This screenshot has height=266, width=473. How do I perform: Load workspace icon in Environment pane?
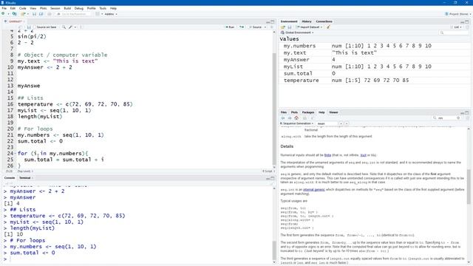(283, 27)
